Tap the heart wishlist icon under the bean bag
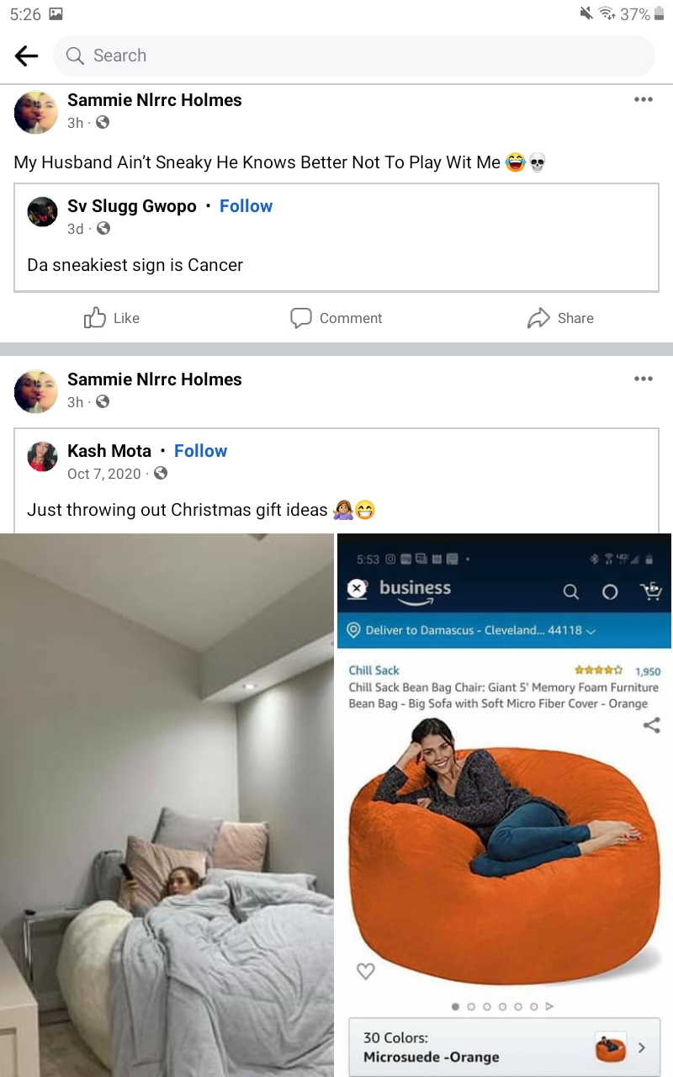Screen dimensions: 673x1077 365,971
